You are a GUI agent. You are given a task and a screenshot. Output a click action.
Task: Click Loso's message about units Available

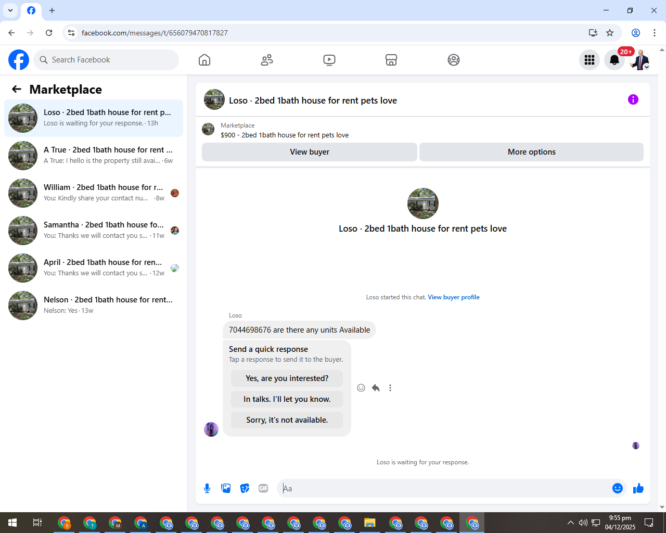(x=300, y=330)
